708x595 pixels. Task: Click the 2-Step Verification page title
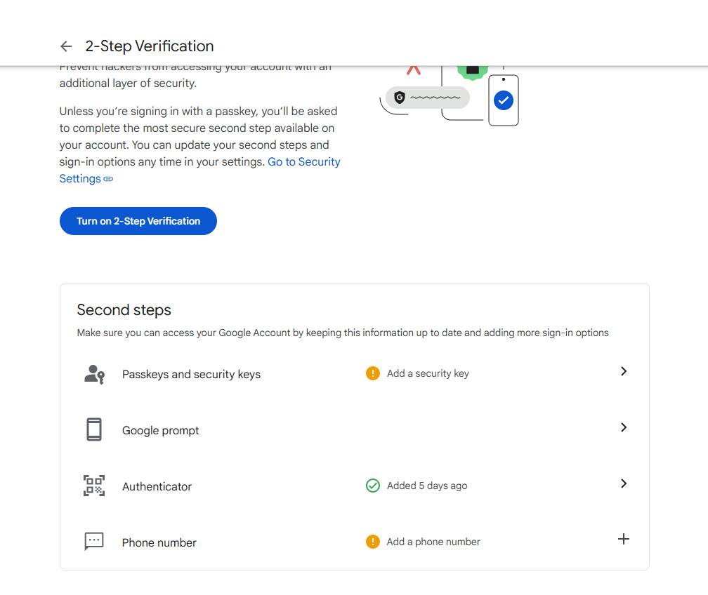(150, 46)
